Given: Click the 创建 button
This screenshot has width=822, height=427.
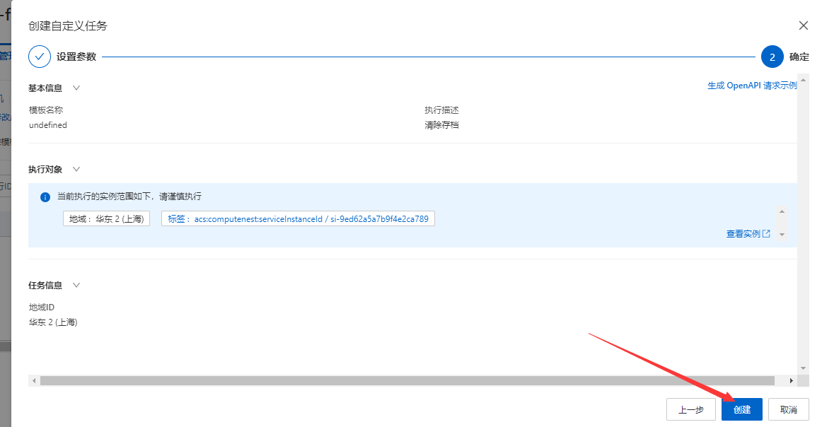Looking at the screenshot, I should click(741, 409).
